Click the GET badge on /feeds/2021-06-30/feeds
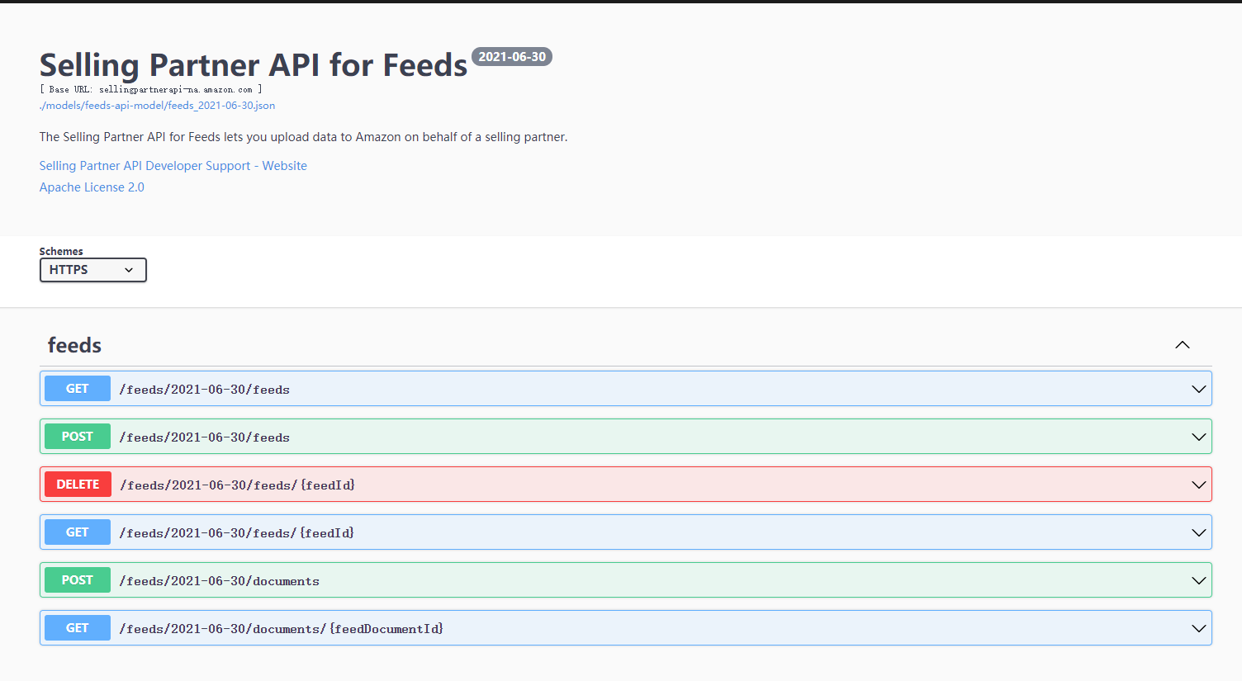Screen dimensions: 1242x681 [x=77, y=388]
